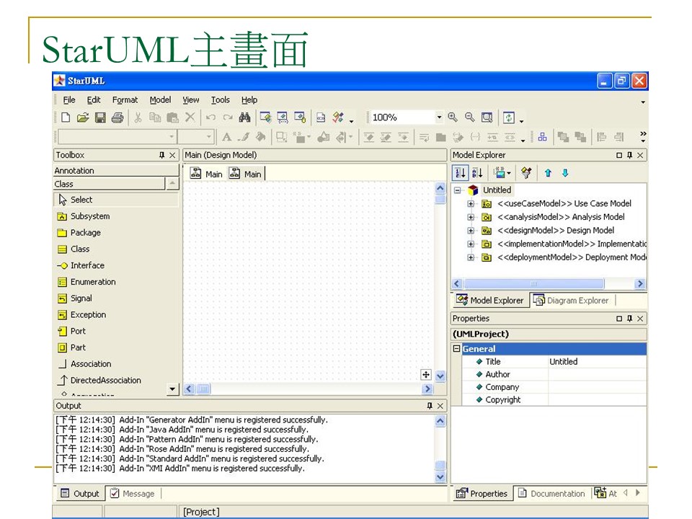
Task: Click the Zoom In magnifier icon
Action: tap(453, 117)
